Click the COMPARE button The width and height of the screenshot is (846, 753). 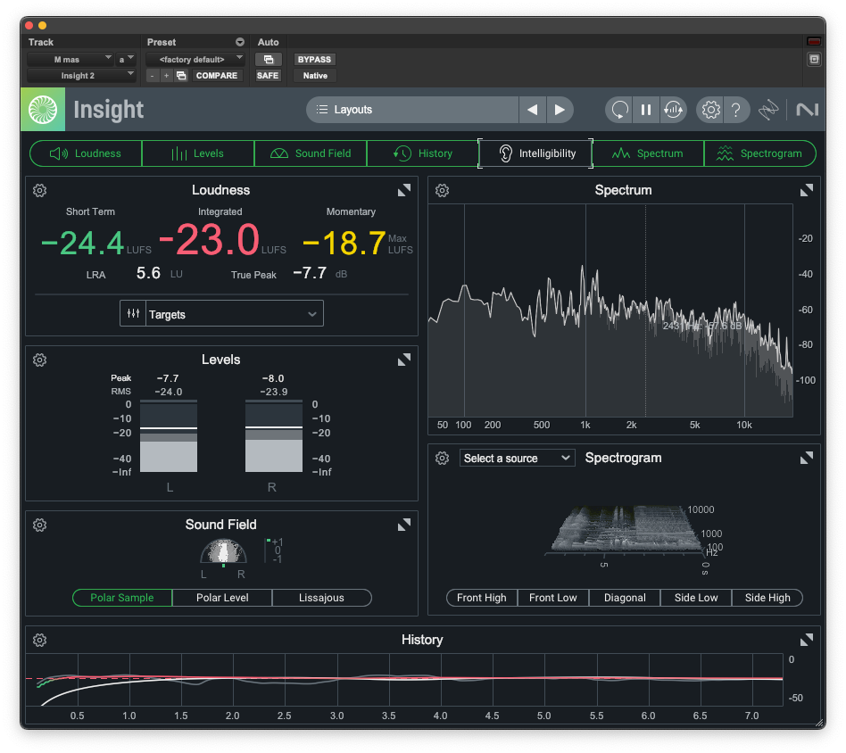(217, 76)
